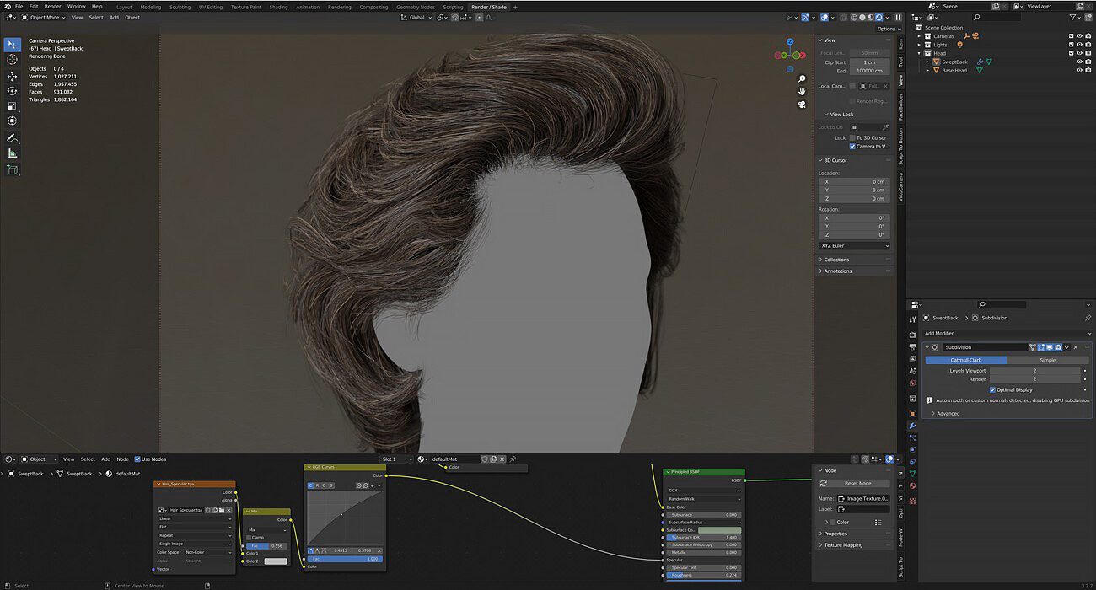Toggle X-ray viewport display
The image size is (1096, 590).
(x=844, y=17)
